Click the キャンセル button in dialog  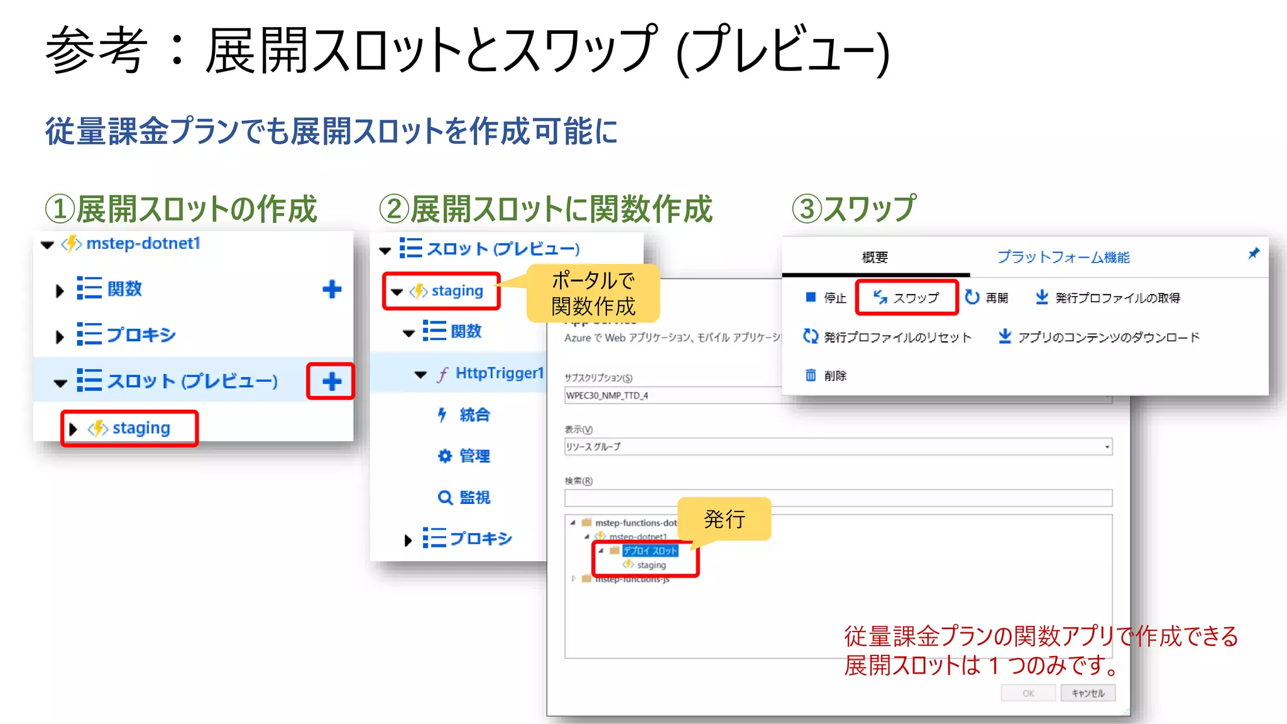tap(1088, 693)
